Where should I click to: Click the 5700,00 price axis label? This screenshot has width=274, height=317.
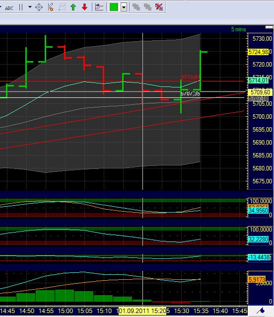[x=262, y=117]
